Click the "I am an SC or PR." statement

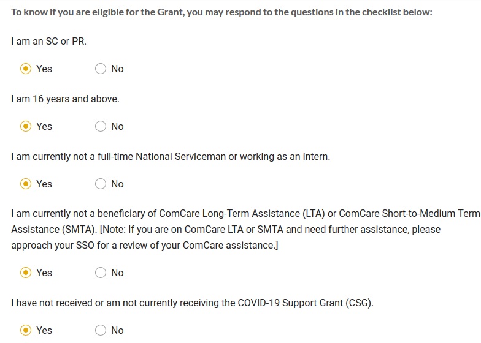[x=48, y=41]
